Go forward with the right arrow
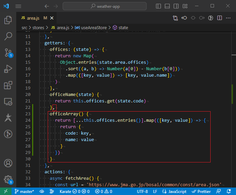This screenshot has height=195, width=236. click(x=56, y=6)
